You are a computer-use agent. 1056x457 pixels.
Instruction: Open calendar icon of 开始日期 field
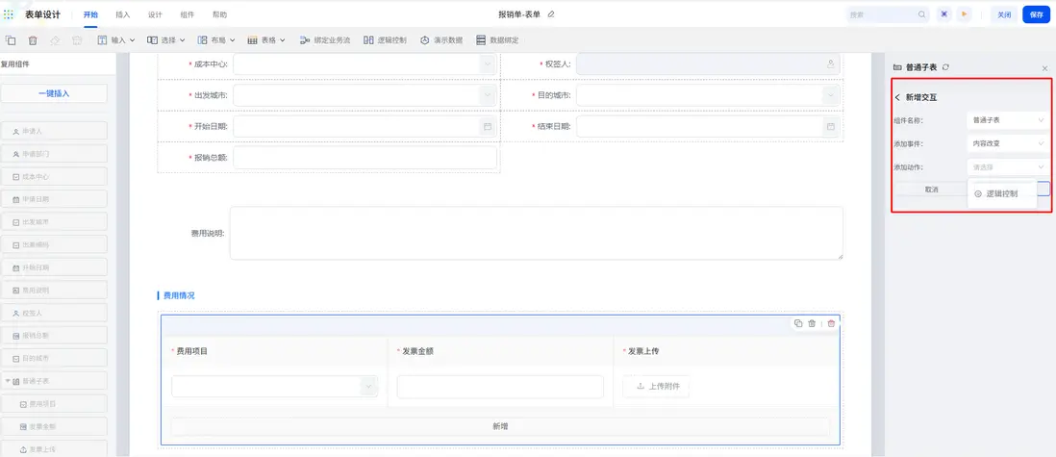[x=488, y=127]
